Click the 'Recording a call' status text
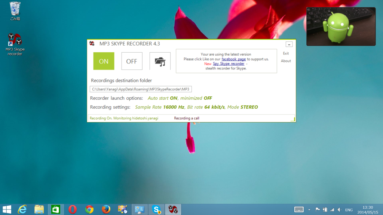383x215 pixels. pos(187,118)
